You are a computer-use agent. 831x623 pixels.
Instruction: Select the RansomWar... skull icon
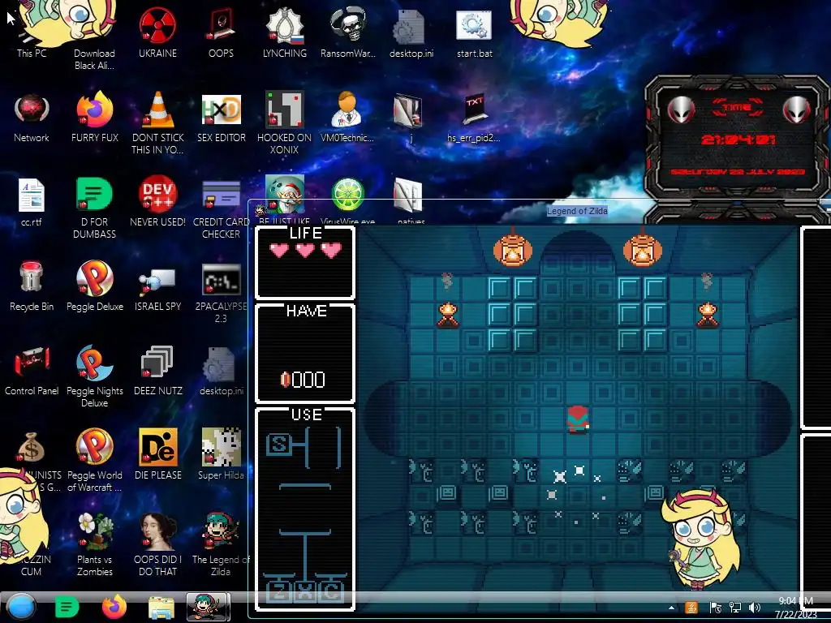[x=347, y=32]
